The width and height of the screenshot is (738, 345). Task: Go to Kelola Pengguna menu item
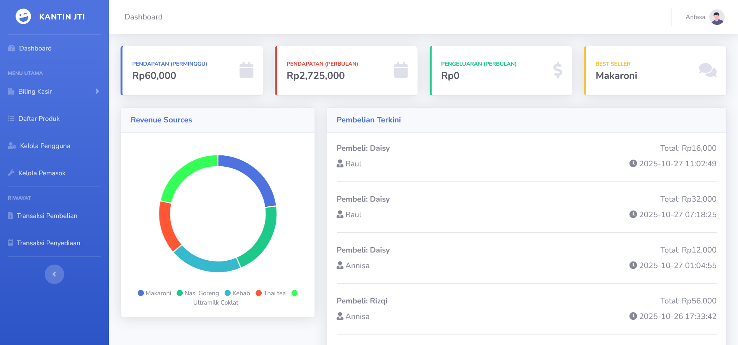[x=45, y=146]
